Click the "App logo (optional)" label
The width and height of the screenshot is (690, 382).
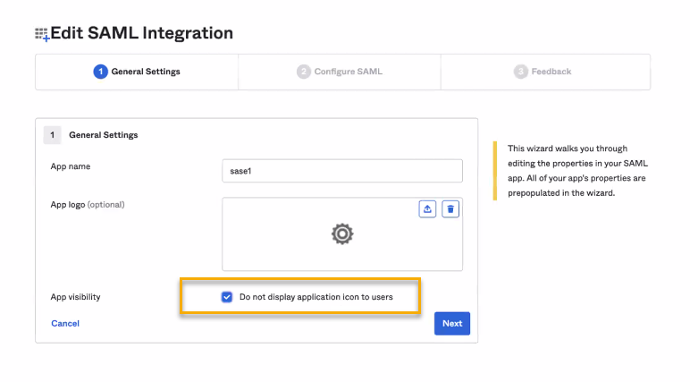(x=88, y=204)
